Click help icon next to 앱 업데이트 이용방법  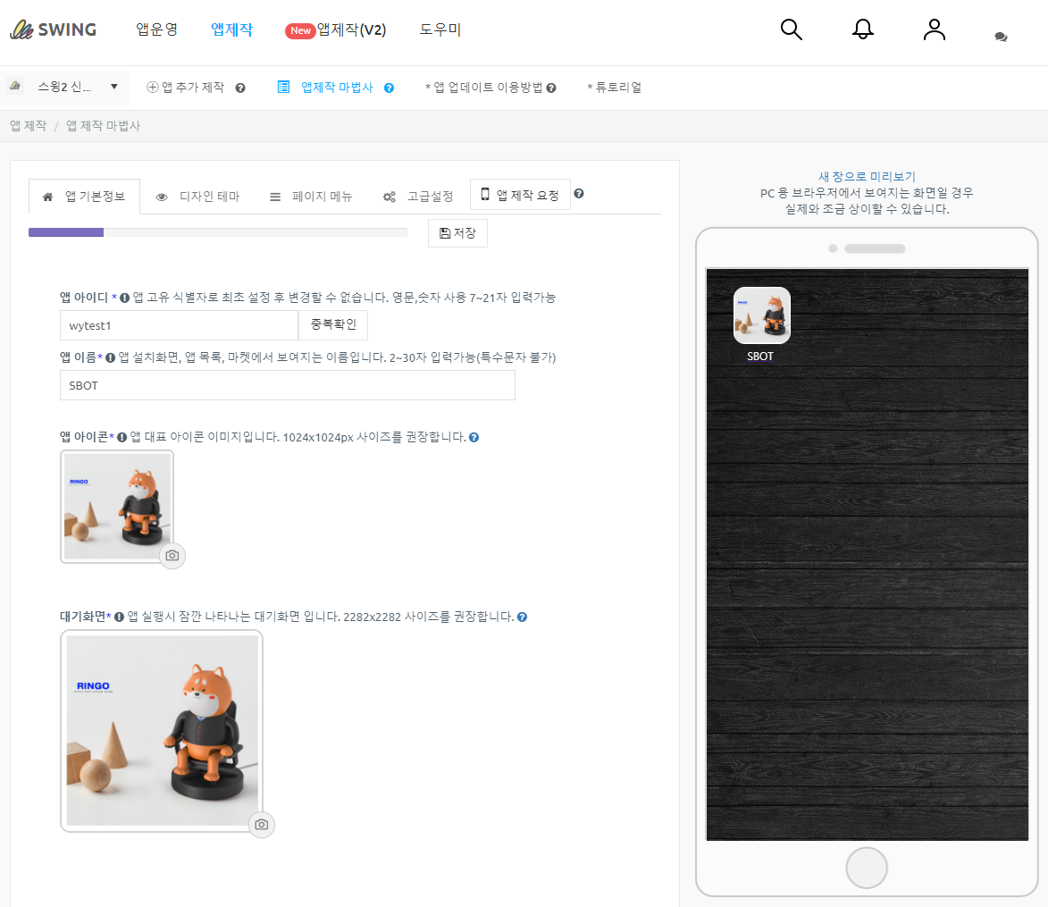point(550,88)
